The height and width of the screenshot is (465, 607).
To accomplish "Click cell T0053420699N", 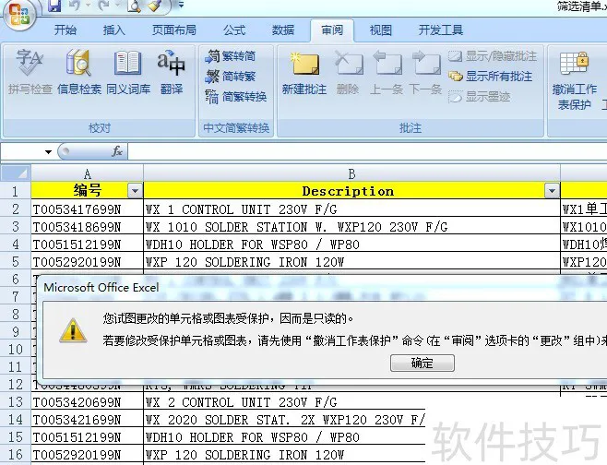I will (87, 402).
